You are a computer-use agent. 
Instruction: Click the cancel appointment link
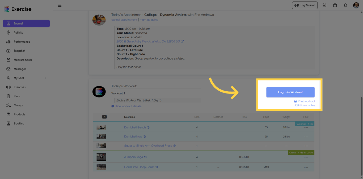(x=124, y=19)
